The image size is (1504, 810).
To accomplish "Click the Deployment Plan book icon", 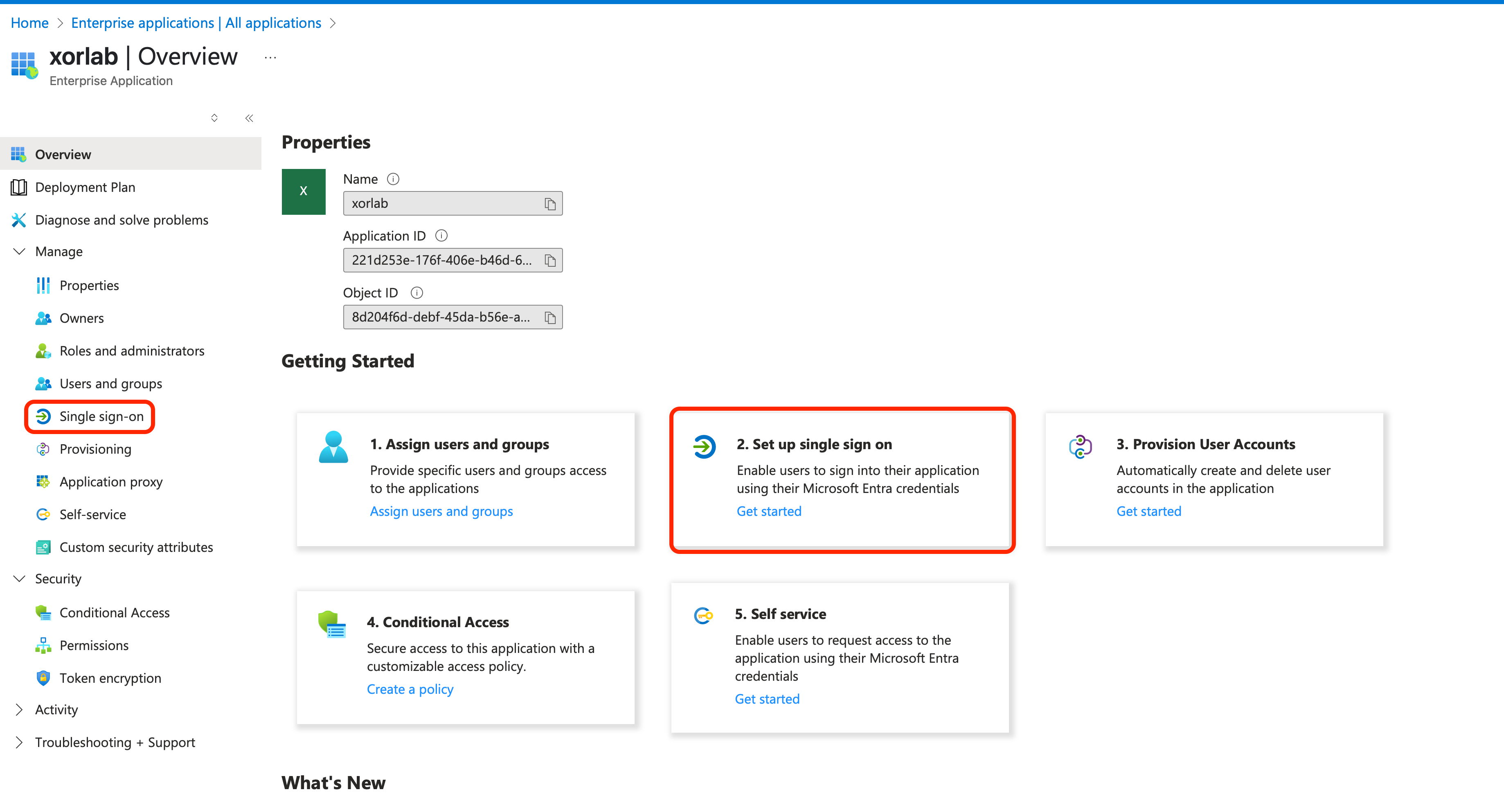I will click(x=19, y=187).
